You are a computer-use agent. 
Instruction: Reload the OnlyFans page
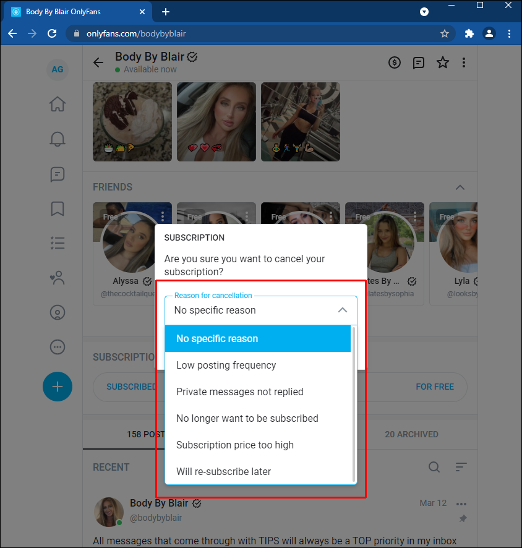(x=52, y=33)
